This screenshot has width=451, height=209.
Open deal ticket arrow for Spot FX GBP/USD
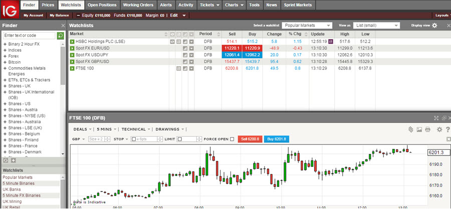72,62
